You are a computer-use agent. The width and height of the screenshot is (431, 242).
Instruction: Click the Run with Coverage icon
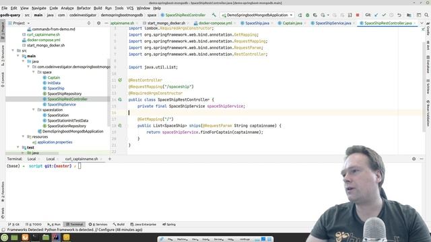pos(315,15)
